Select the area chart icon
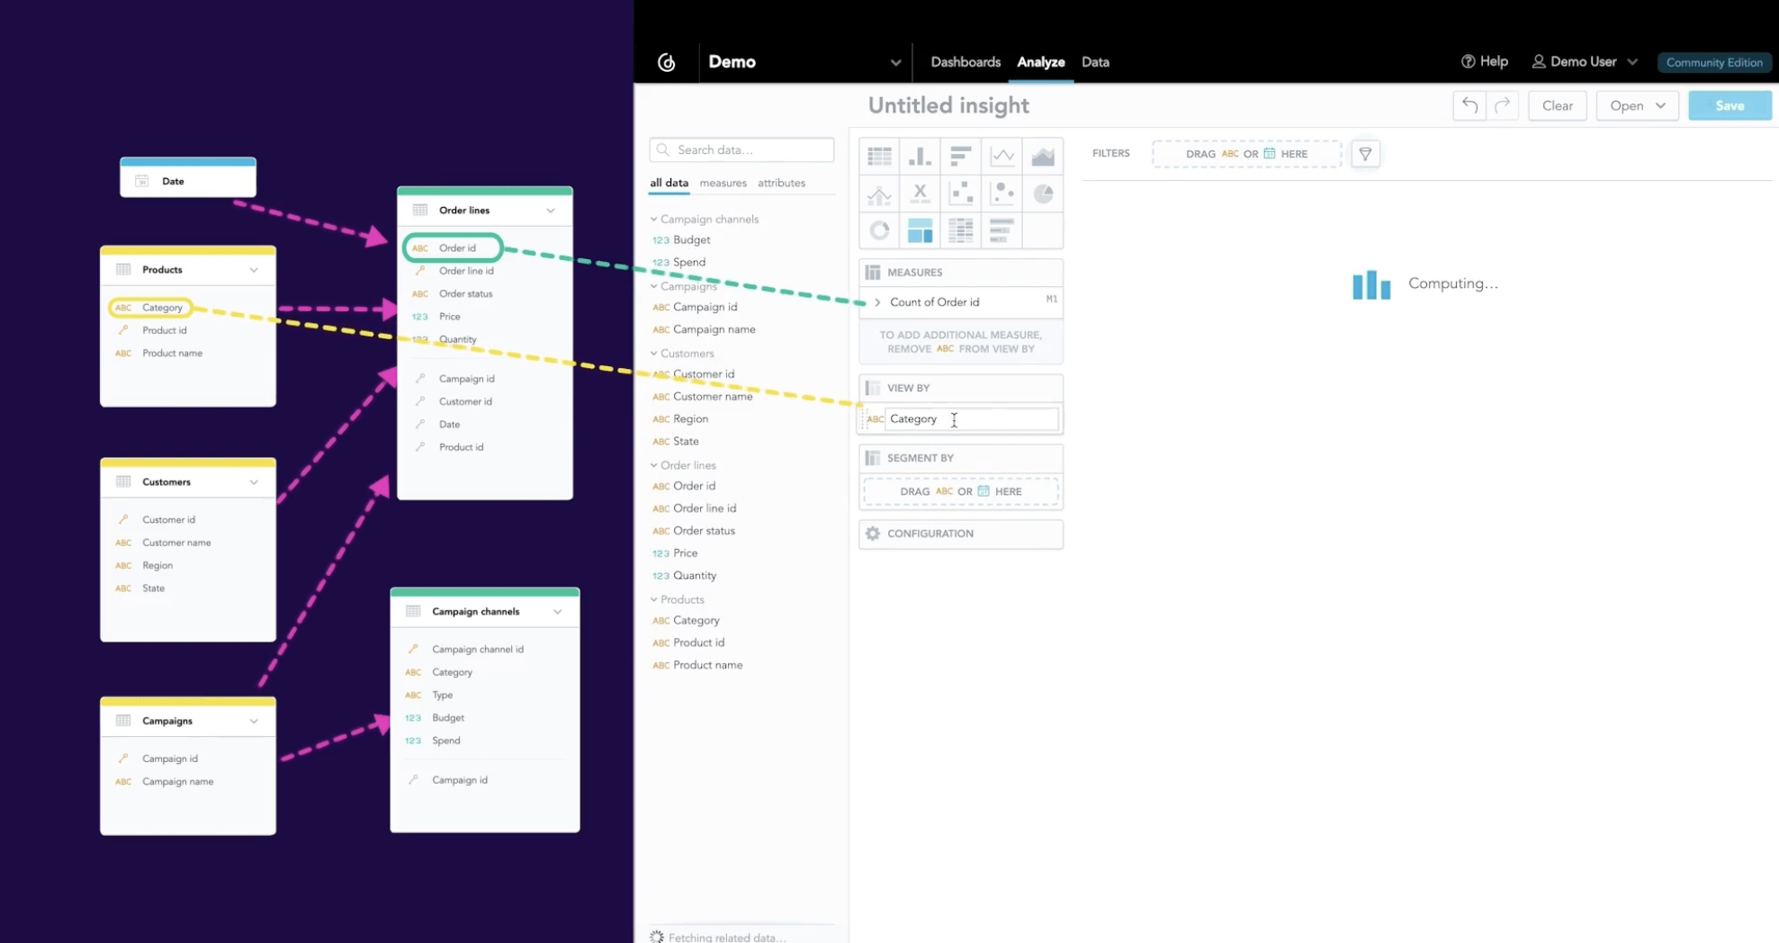 tap(1042, 157)
